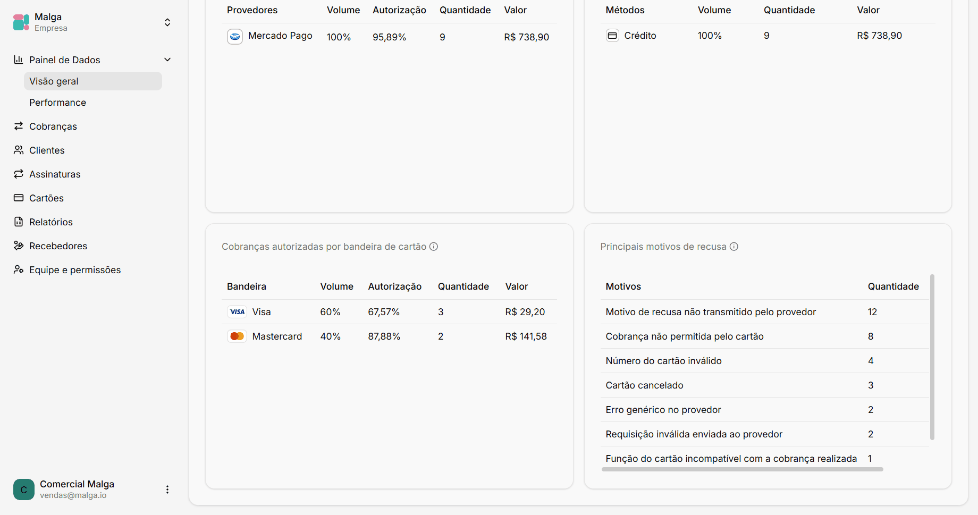Open the Relatórios document icon
Image resolution: width=978 pixels, height=515 pixels.
pos(19,222)
